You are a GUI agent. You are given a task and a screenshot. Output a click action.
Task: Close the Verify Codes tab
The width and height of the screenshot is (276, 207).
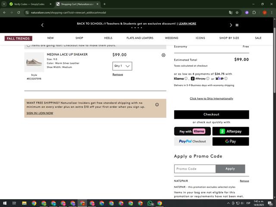point(50,4)
